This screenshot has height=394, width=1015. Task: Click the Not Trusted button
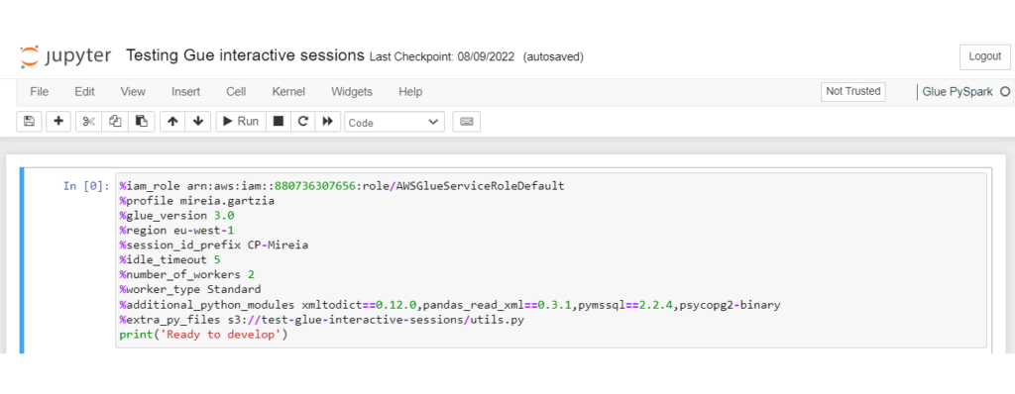pos(853,91)
